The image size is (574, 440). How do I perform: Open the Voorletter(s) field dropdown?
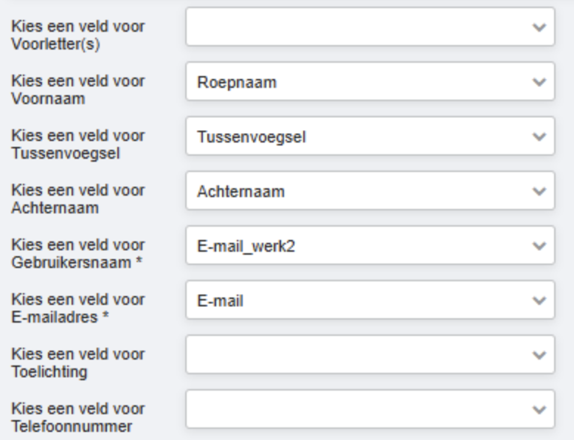click(369, 27)
